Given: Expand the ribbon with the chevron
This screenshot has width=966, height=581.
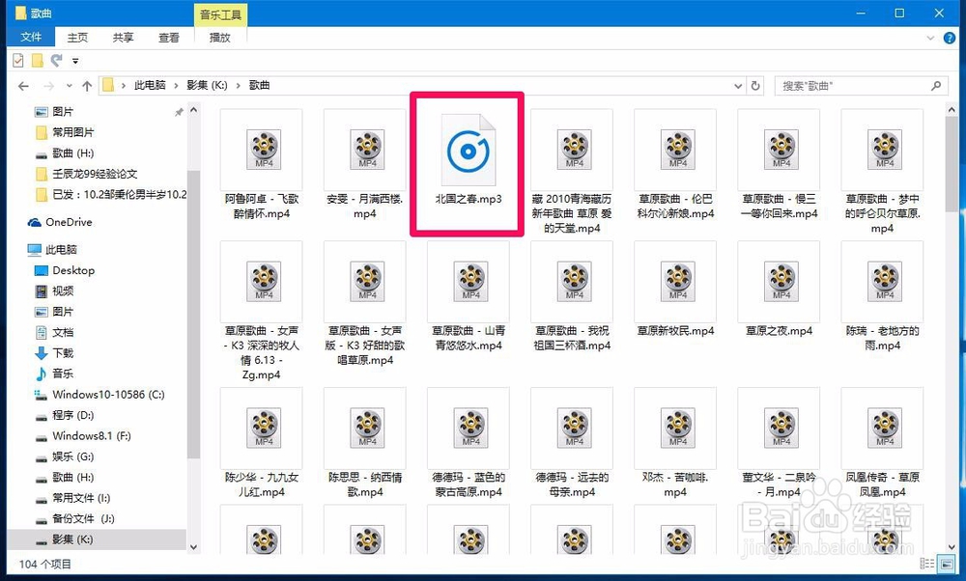Looking at the screenshot, I should click(x=930, y=39).
